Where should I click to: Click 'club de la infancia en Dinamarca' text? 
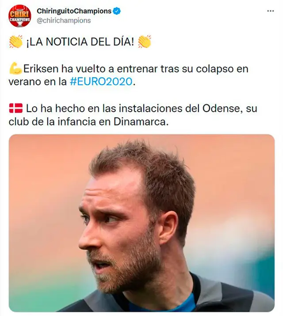pyautogui.click(x=88, y=122)
